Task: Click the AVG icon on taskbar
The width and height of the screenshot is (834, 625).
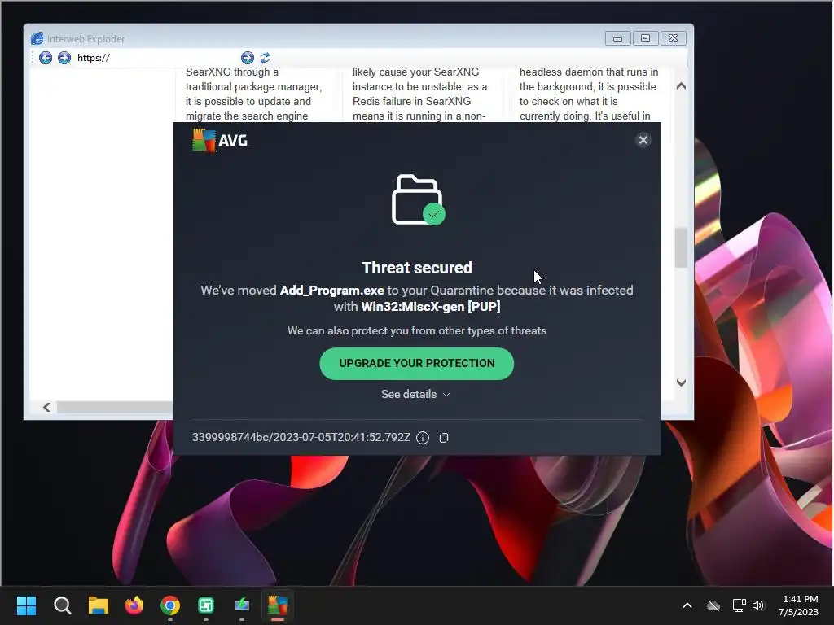Action: coord(278,605)
